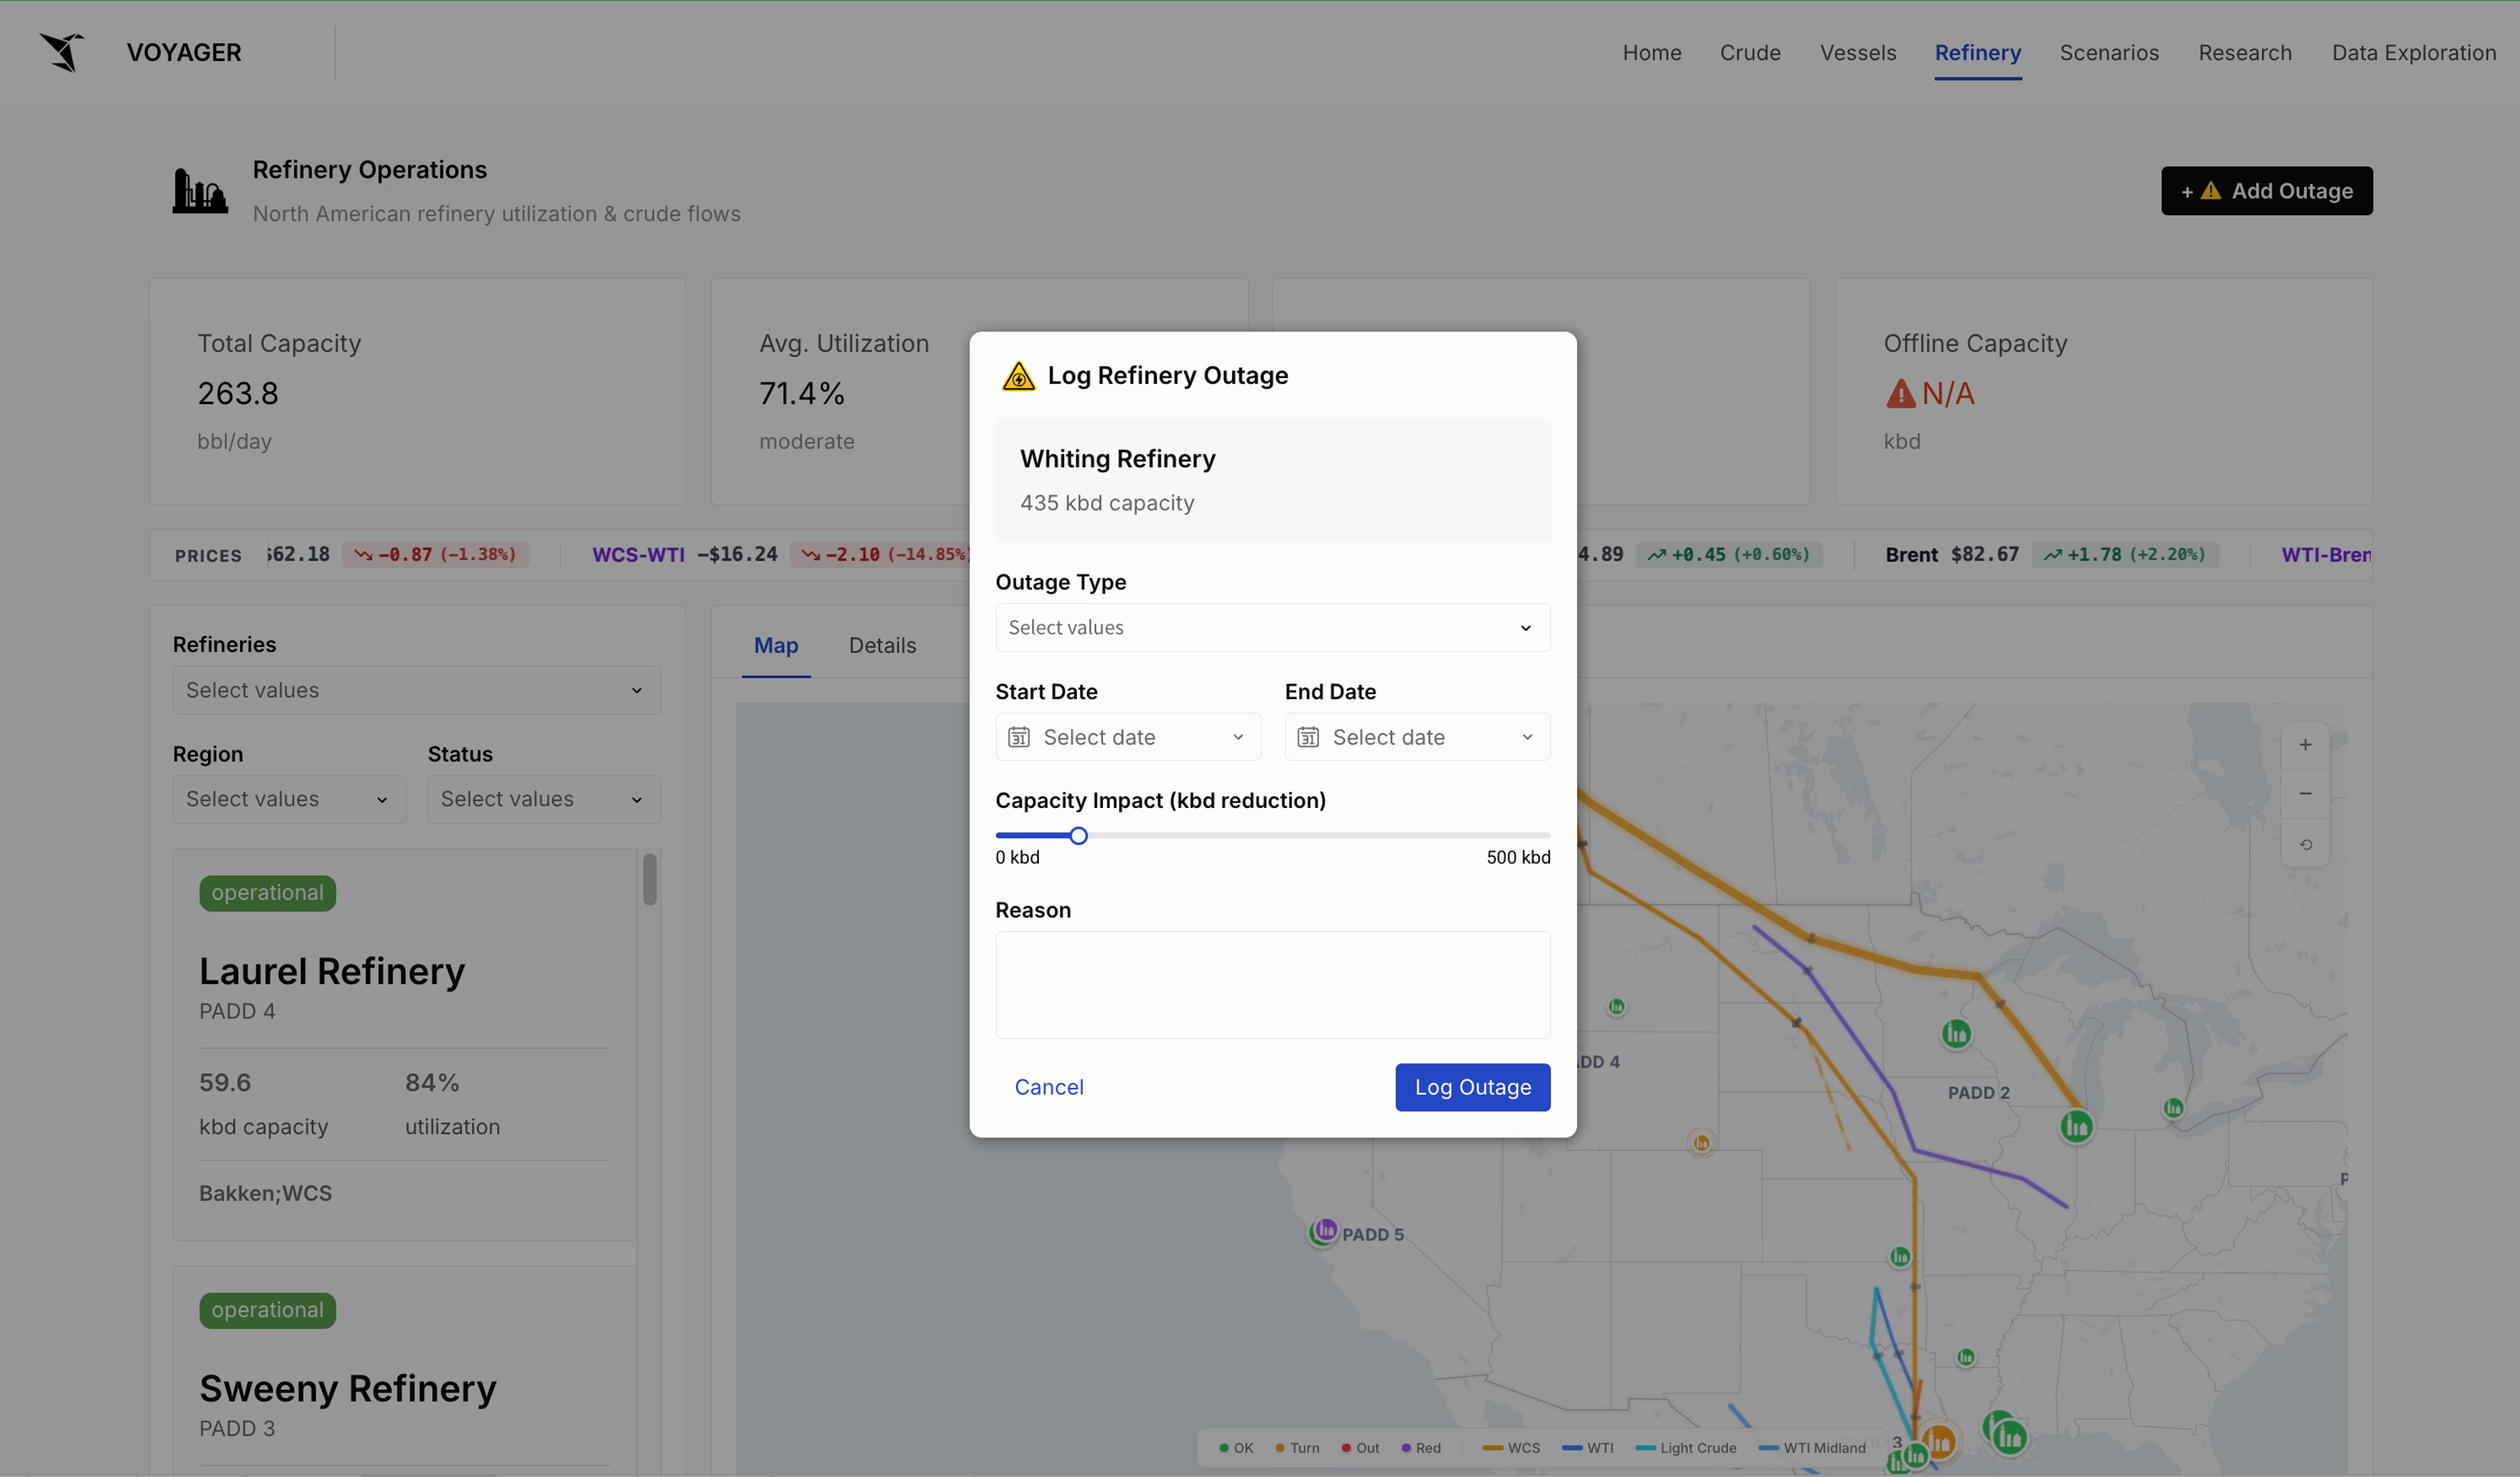Click the 435 kbd capacity text
This screenshot has height=1477, width=2520.
point(1106,502)
